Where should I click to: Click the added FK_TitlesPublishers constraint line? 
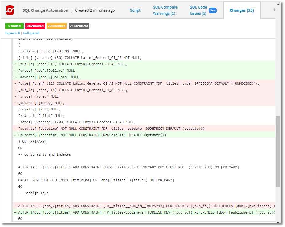[144, 213]
